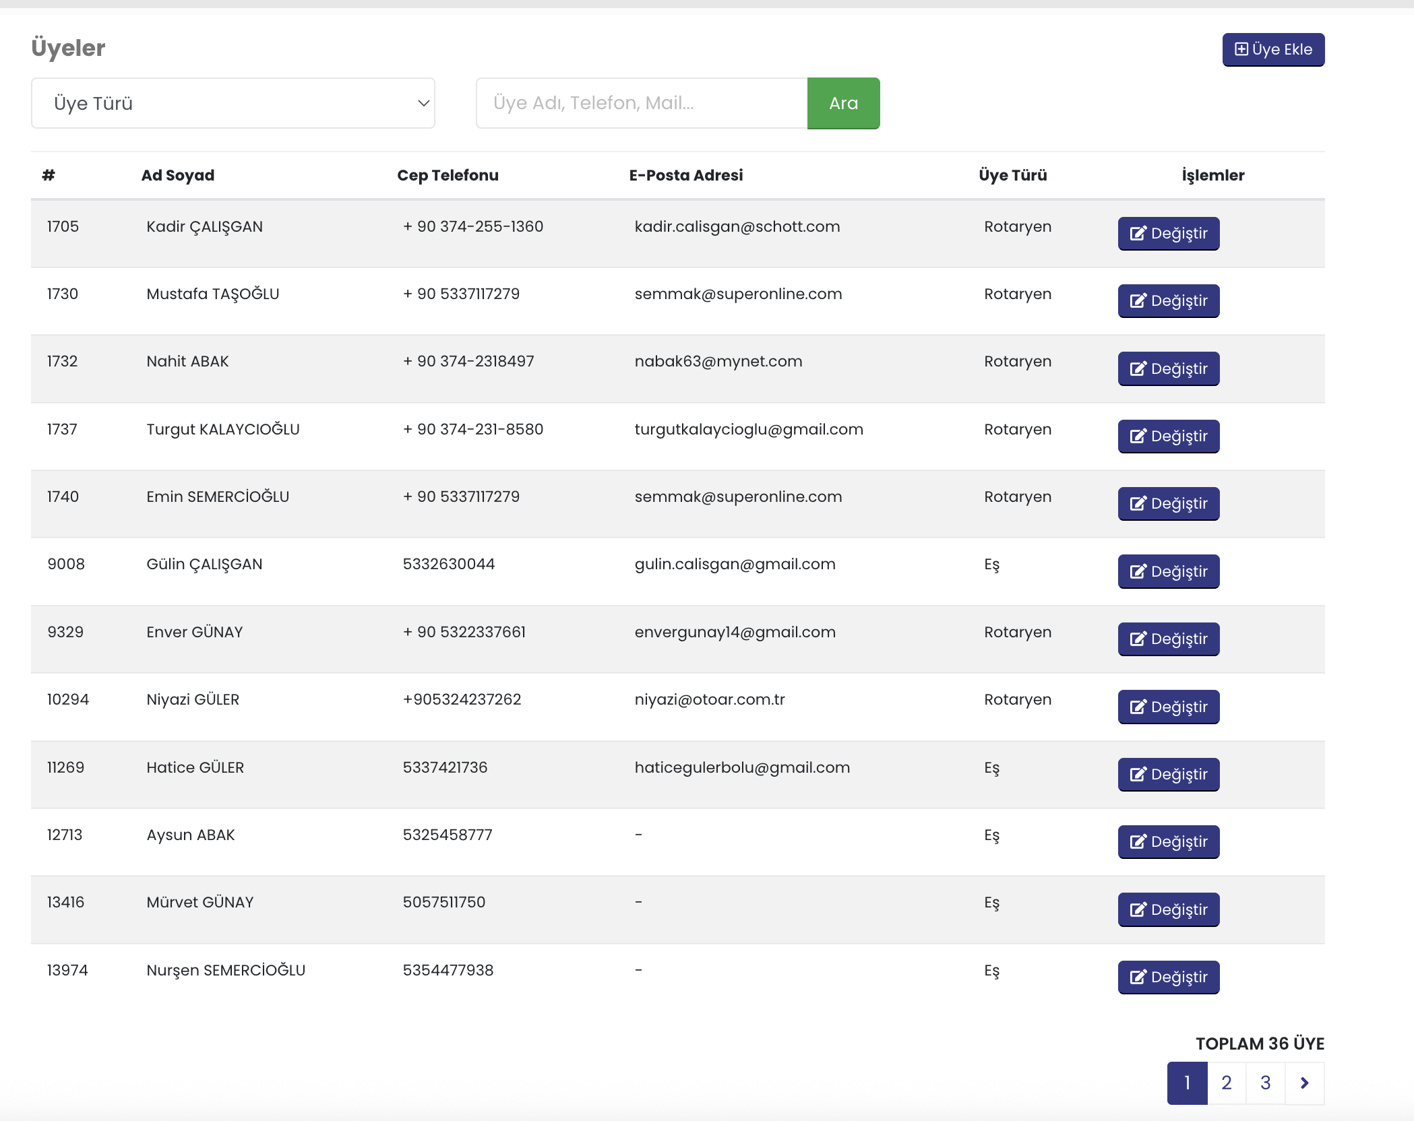Click edit icon for Gülin ÇALIŞGAN

point(1138,572)
